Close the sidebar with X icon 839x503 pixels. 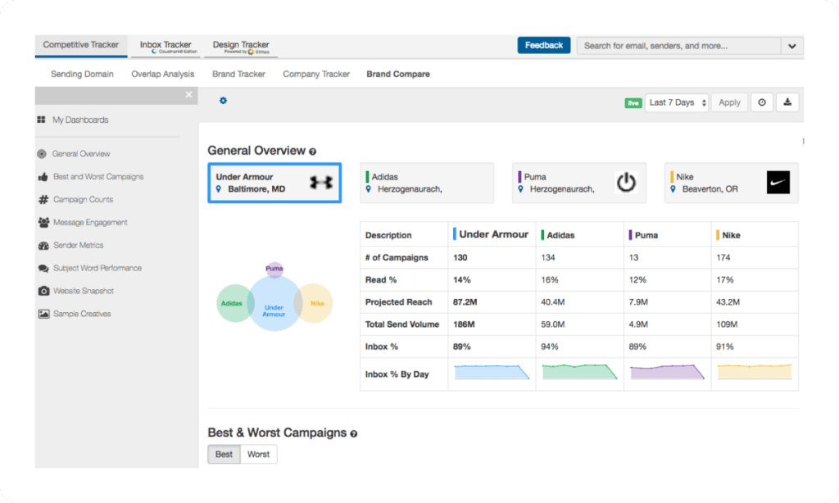click(x=189, y=95)
